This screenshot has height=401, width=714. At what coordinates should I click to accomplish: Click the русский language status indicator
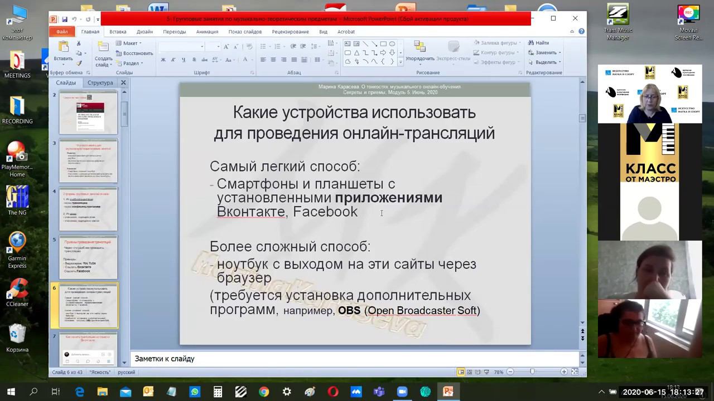[126, 372]
